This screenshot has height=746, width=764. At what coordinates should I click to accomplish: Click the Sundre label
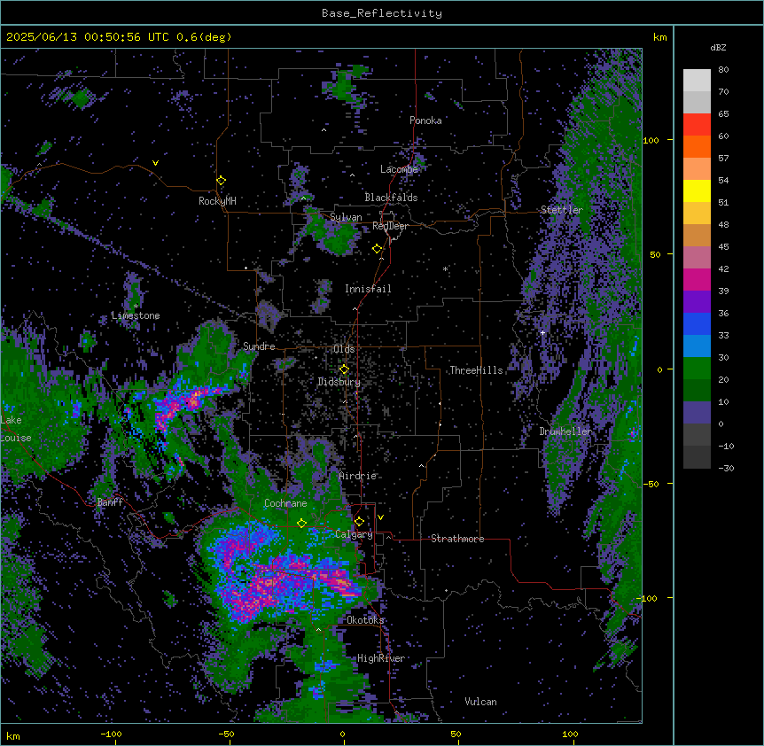click(x=259, y=346)
